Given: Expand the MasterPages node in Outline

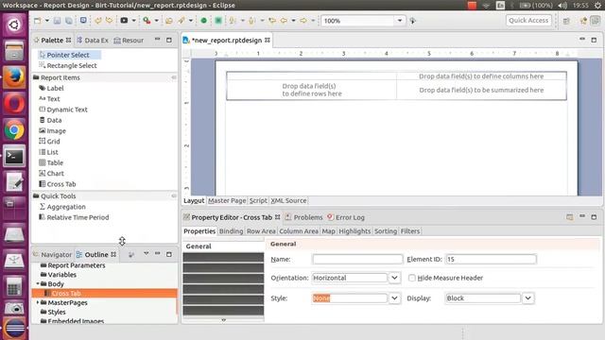Looking at the screenshot, I should (38, 302).
